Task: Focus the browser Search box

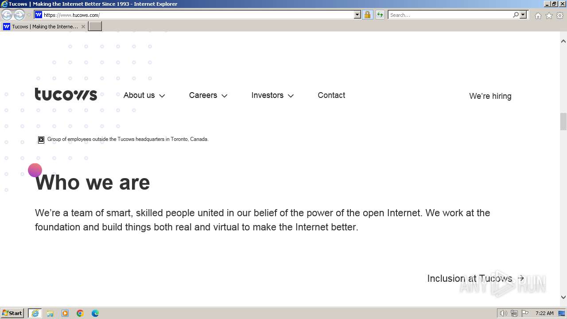Action: tap(450, 15)
